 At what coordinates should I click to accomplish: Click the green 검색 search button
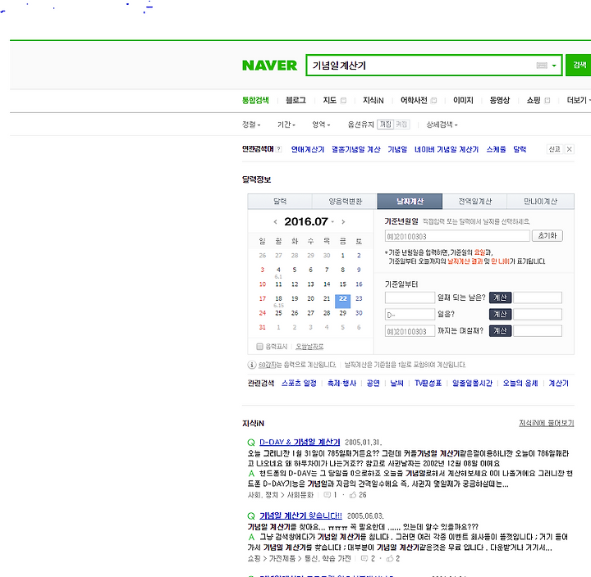click(x=580, y=65)
